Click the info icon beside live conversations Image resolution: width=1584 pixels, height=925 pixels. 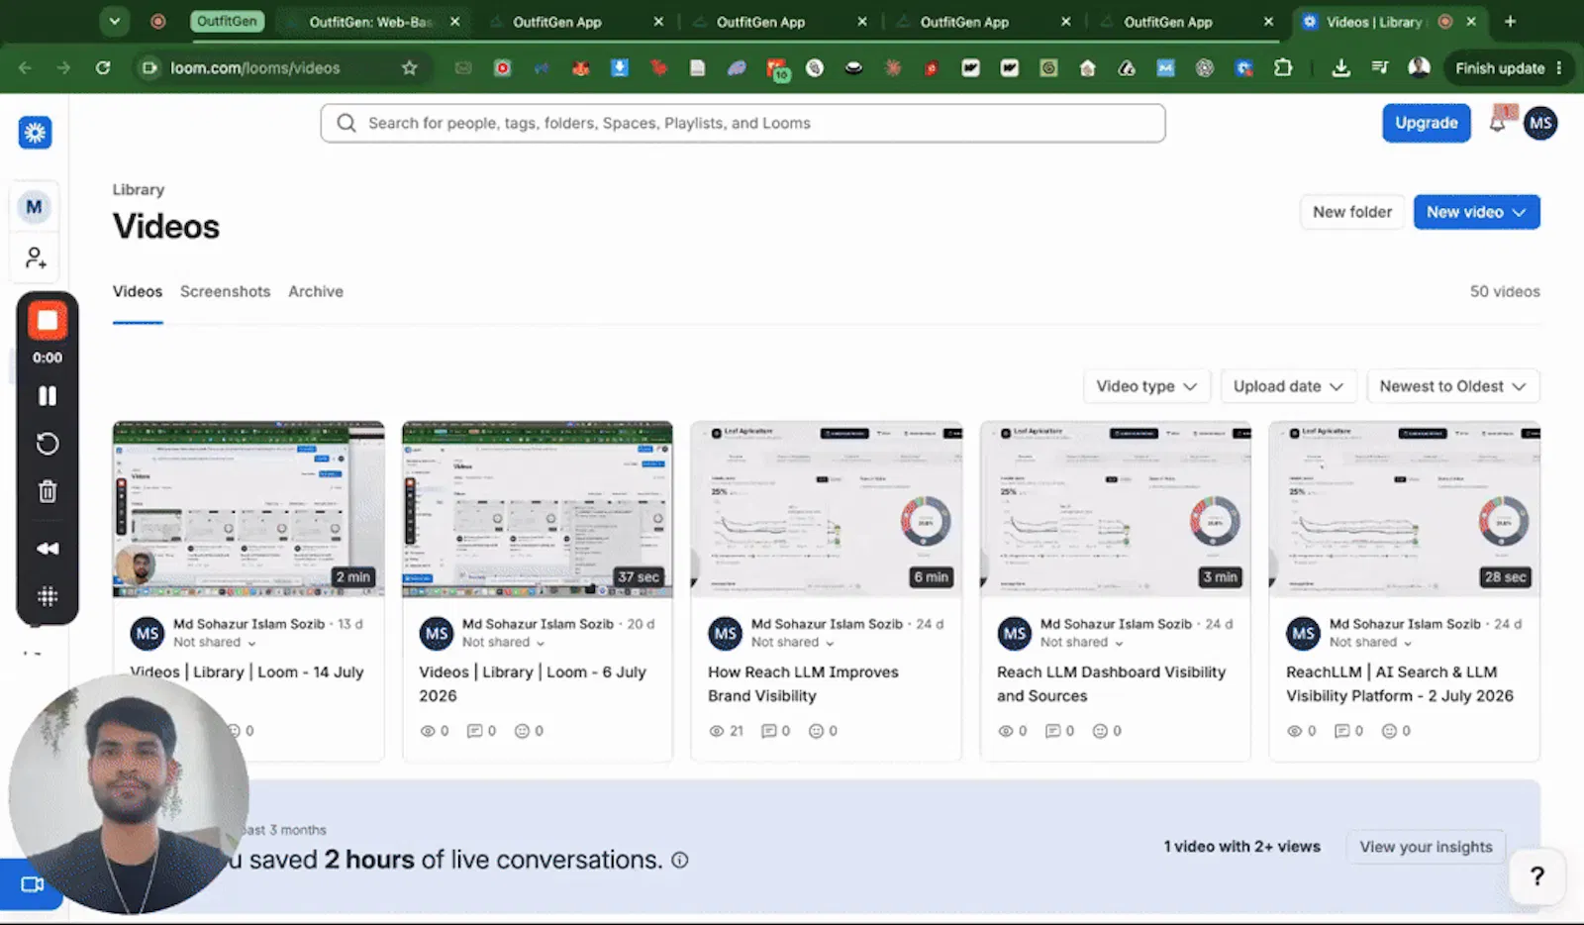[680, 860]
